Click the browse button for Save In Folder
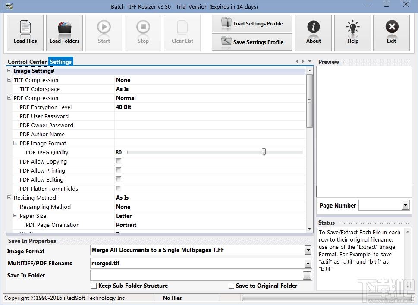Viewport: 418px width, 305px height. click(307, 276)
